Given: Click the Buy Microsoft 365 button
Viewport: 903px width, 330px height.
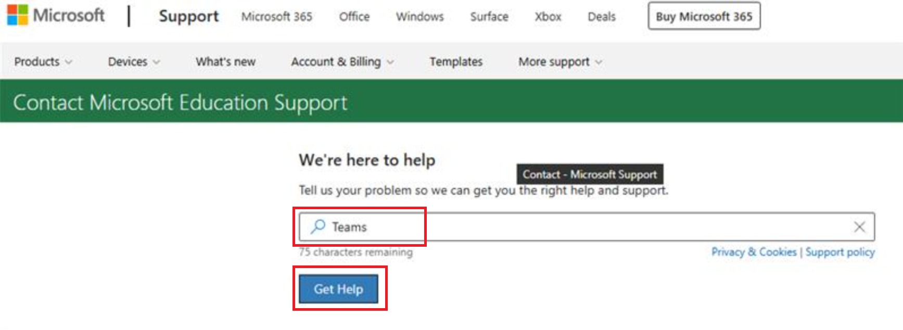Looking at the screenshot, I should 704,16.
